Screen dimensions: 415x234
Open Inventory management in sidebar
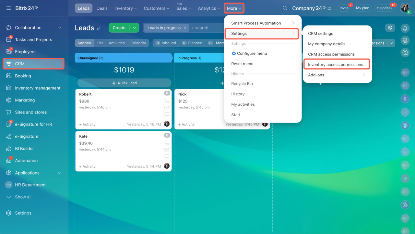34,88
